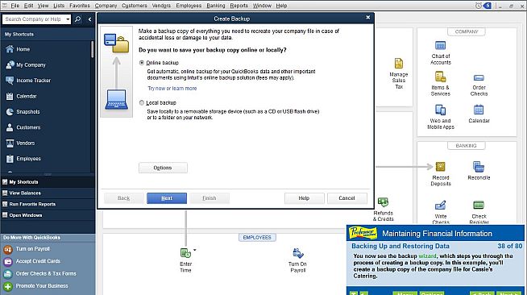The width and height of the screenshot is (527, 295).
Task: Click Cancel in Create Backup dialog
Action: 347,198
